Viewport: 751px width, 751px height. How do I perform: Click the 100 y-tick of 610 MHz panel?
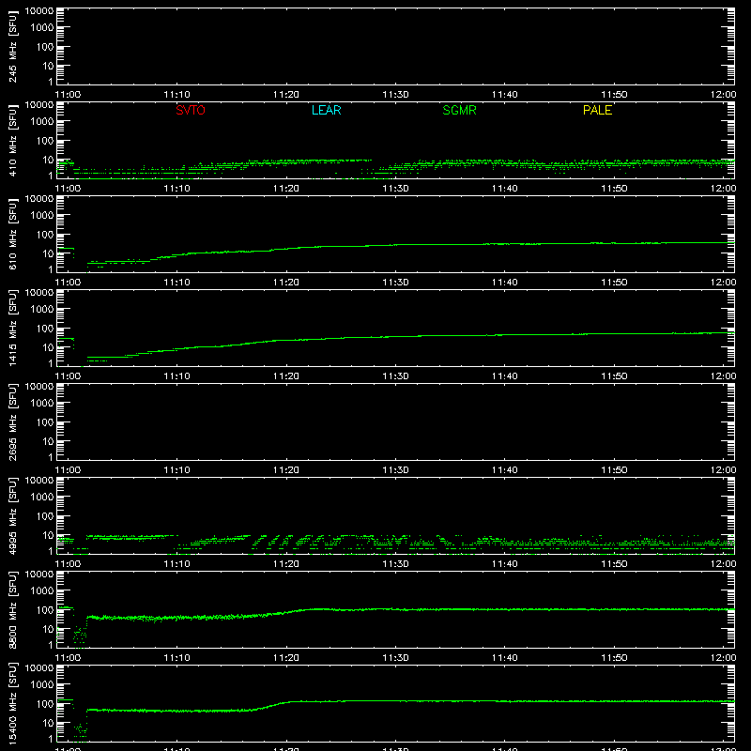point(44,235)
